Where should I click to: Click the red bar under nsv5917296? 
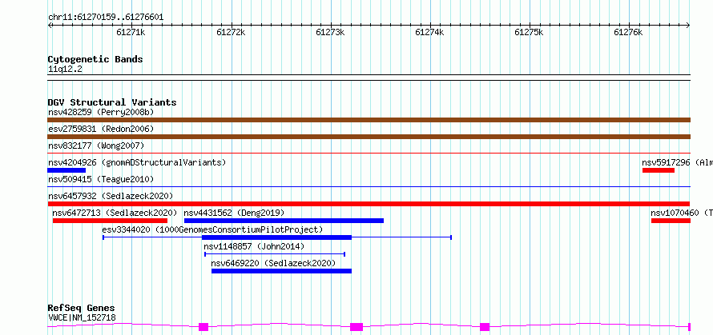[x=659, y=170]
